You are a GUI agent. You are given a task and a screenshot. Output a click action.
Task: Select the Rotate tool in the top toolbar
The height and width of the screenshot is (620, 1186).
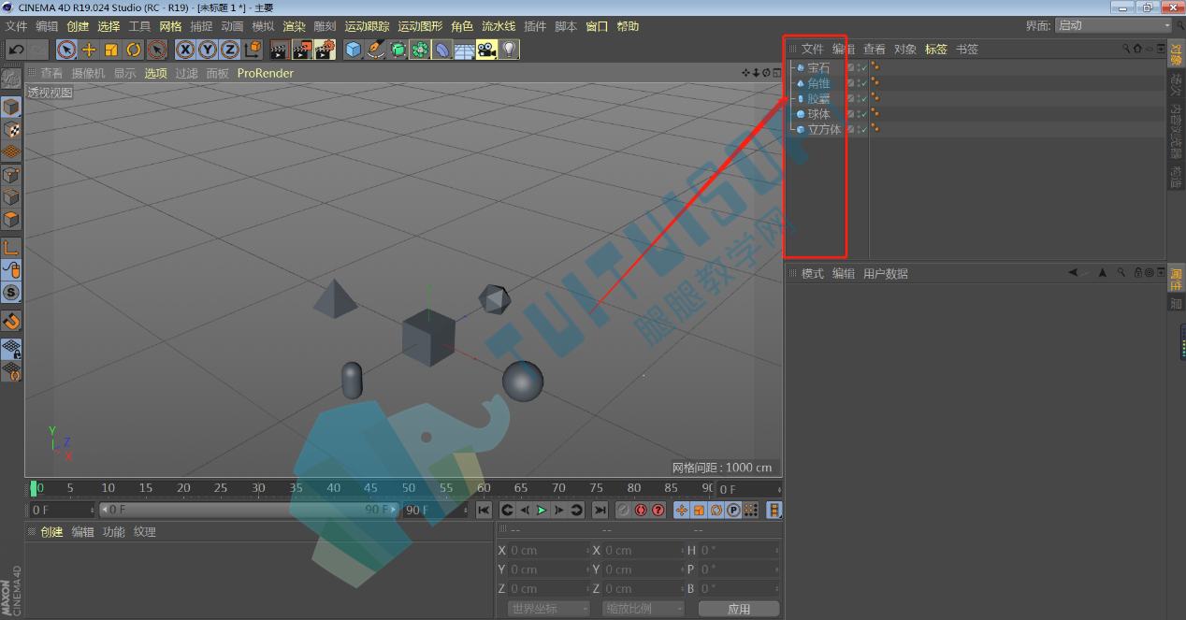click(x=134, y=50)
